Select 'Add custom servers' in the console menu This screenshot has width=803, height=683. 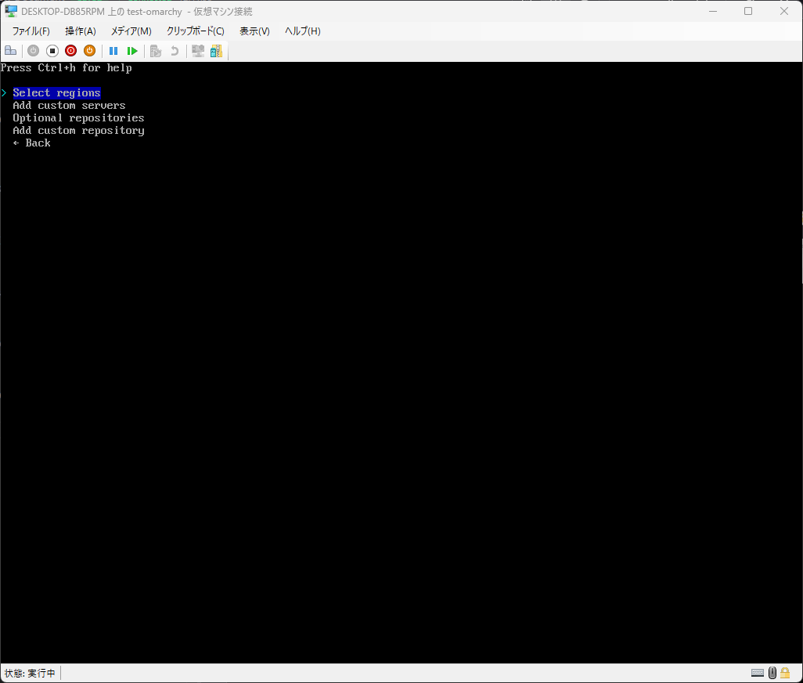coord(69,106)
